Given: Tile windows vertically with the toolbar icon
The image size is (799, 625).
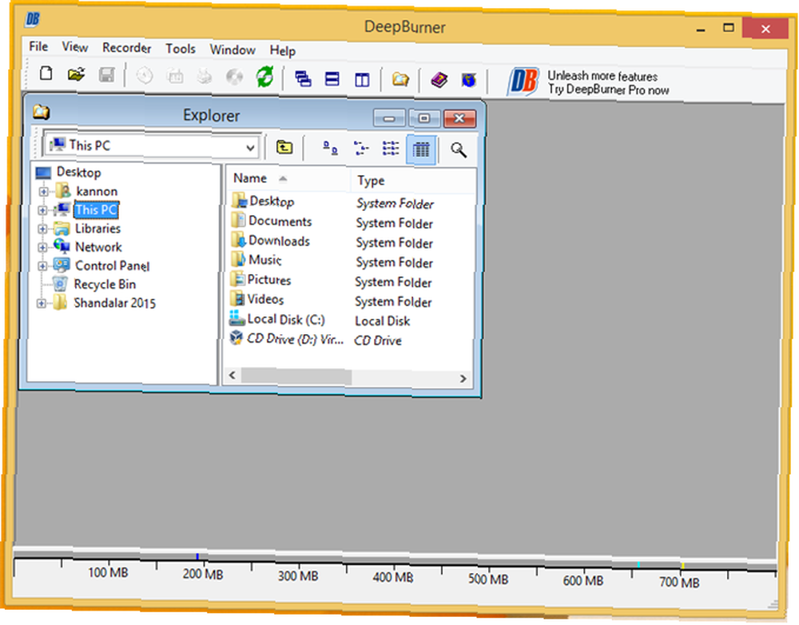Looking at the screenshot, I should click(362, 80).
